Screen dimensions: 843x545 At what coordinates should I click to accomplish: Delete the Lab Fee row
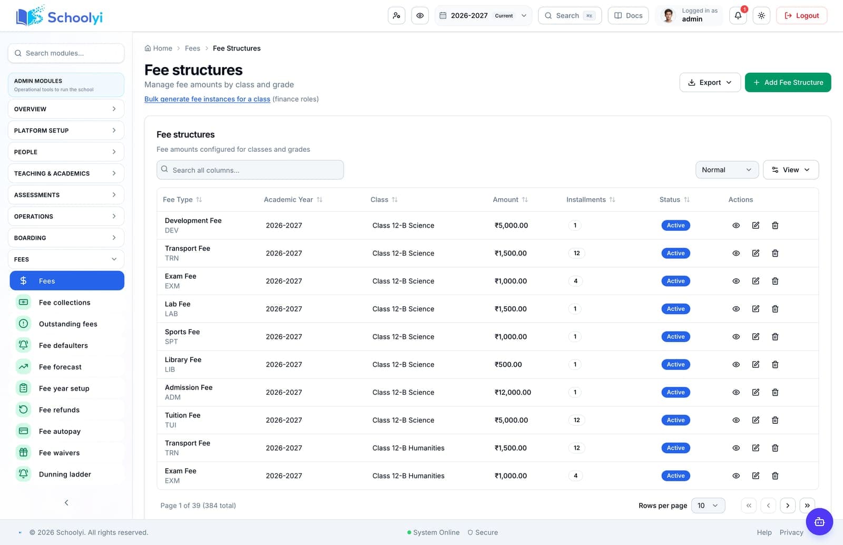775,309
